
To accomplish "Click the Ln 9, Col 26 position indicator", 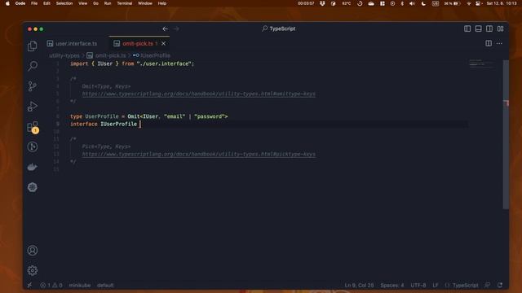I will [x=359, y=285].
